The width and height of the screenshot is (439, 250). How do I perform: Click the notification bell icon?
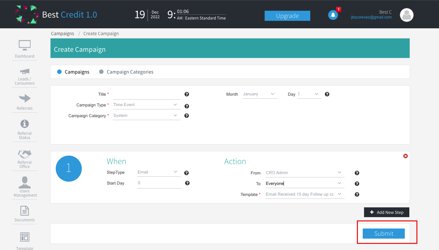[x=333, y=15]
